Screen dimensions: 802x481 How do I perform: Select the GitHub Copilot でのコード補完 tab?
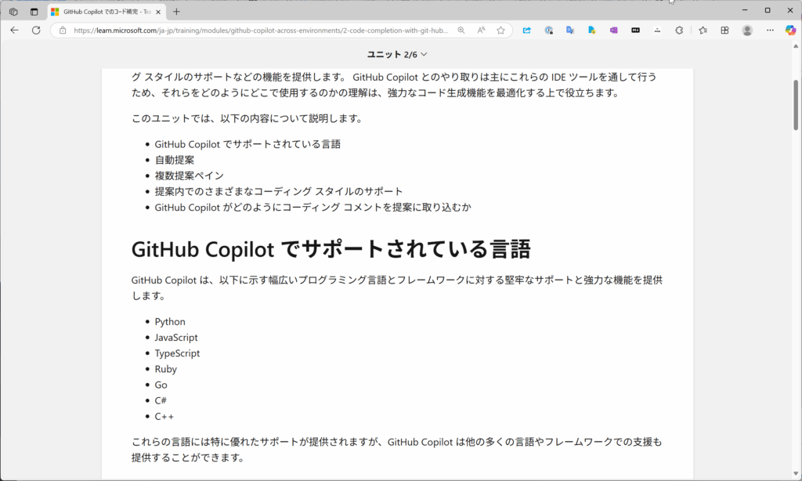tap(107, 11)
